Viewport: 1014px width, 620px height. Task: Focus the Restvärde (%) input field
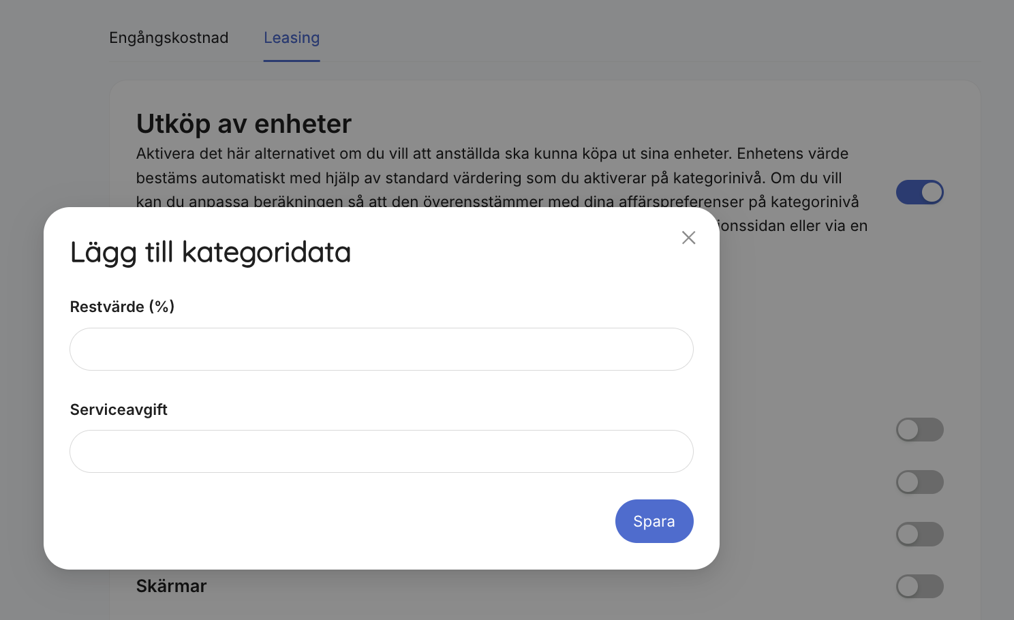[382, 349]
